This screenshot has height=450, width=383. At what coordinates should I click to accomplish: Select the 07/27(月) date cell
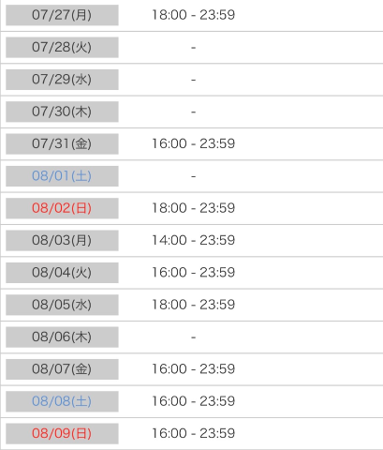62,15
